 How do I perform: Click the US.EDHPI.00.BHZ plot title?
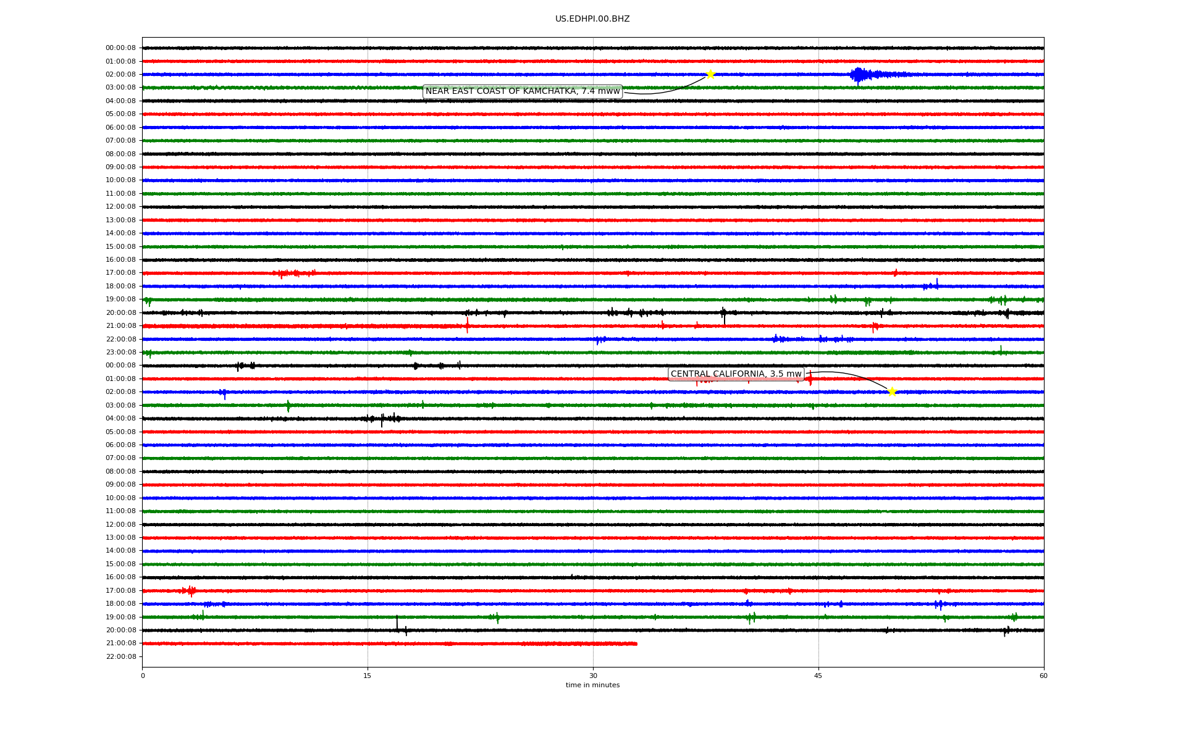click(x=592, y=19)
